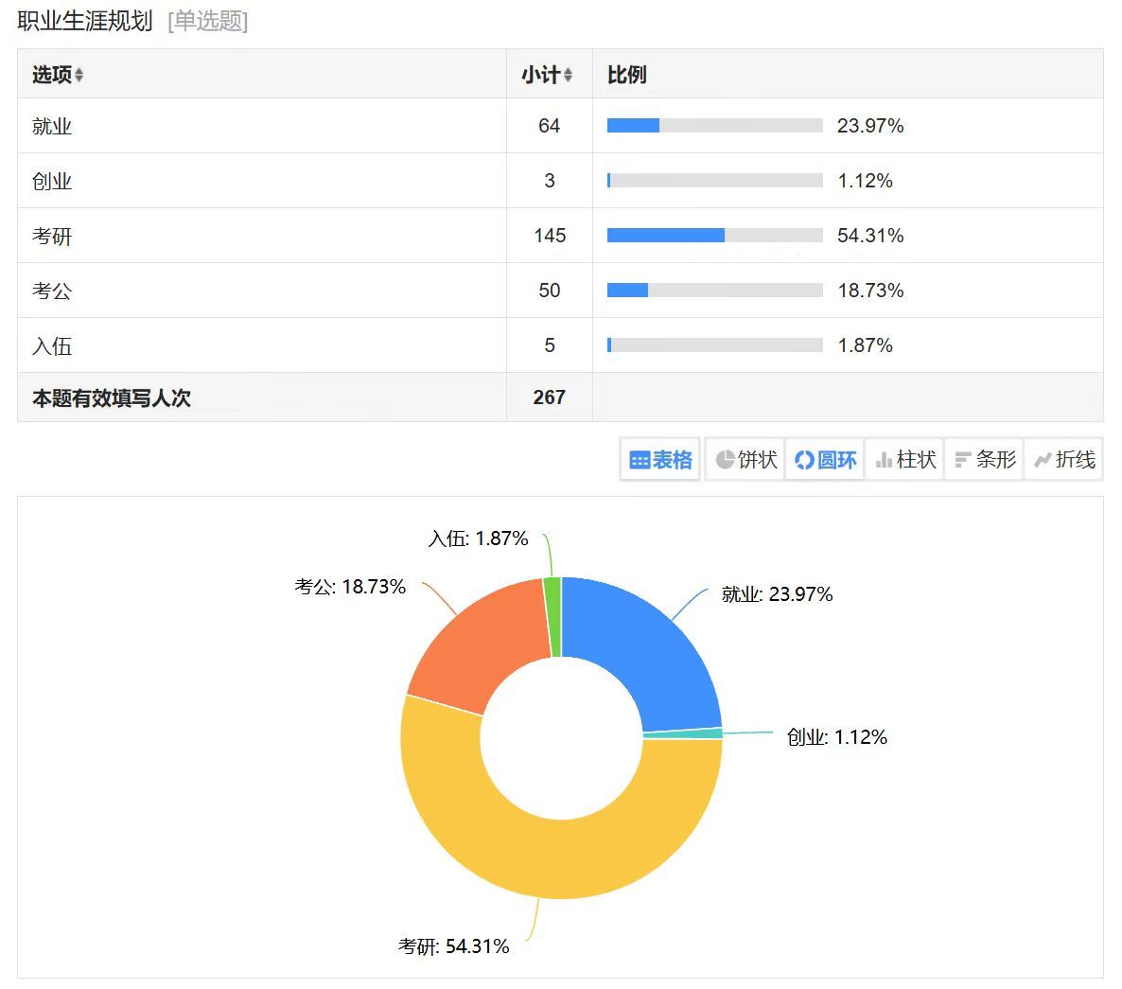Click the 就业 23.97% progress bar

click(714, 126)
